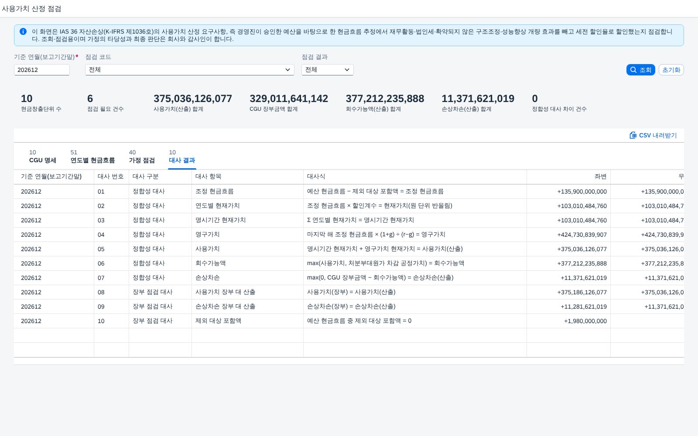Screen dimensions: 698x436
Task: Click the 좌변 column header
Action: coord(568,177)
